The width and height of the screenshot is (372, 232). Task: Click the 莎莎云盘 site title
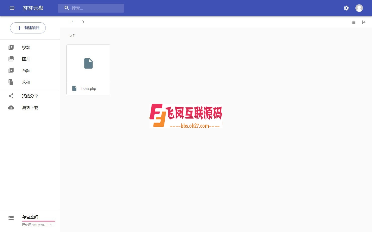pos(33,8)
